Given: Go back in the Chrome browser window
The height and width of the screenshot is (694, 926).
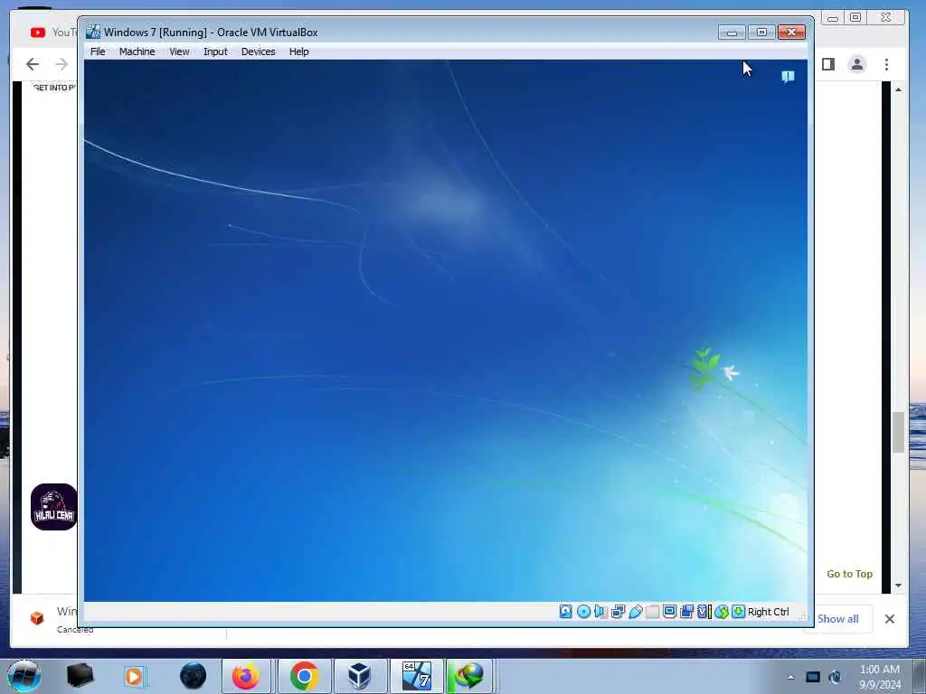Looking at the screenshot, I should (33, 64).
